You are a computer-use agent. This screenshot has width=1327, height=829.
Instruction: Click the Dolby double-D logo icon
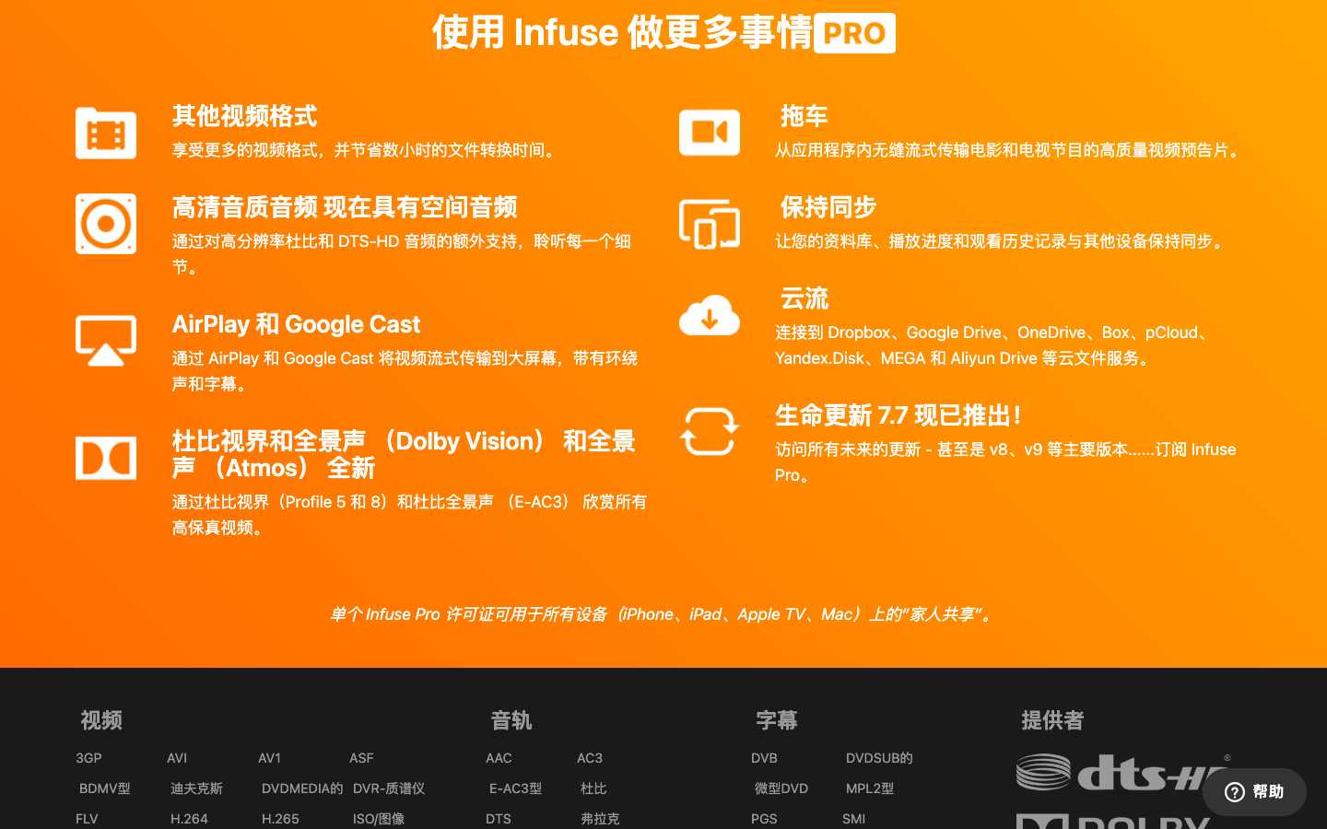106,458
